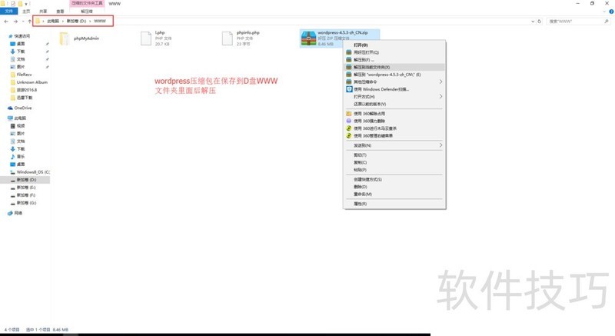The image size is (615, 336).
Task: Select 此电脑 in the navigation pane
Action: click(x=20, y=118)
